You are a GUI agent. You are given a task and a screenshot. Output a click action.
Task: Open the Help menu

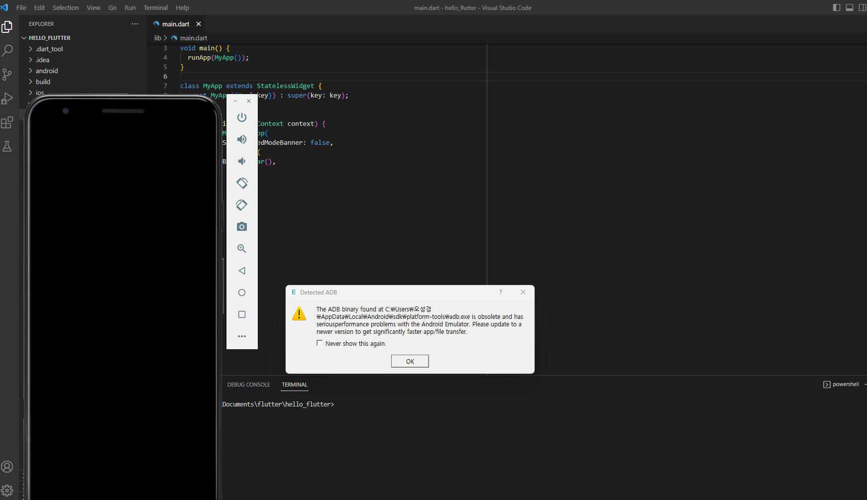(183, 7)
